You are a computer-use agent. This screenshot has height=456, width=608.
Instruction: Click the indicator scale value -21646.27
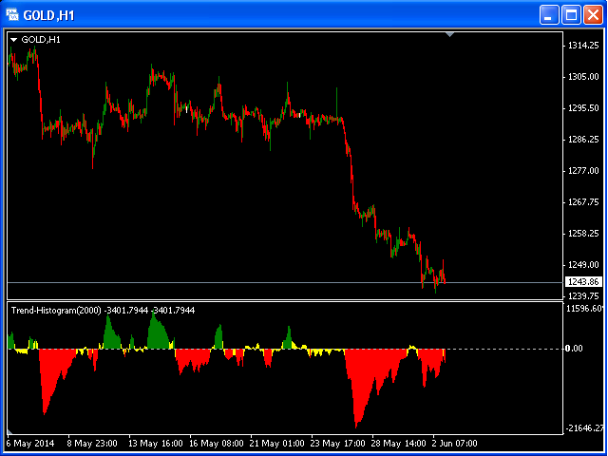pyautogui.click(x=585, y=428)
